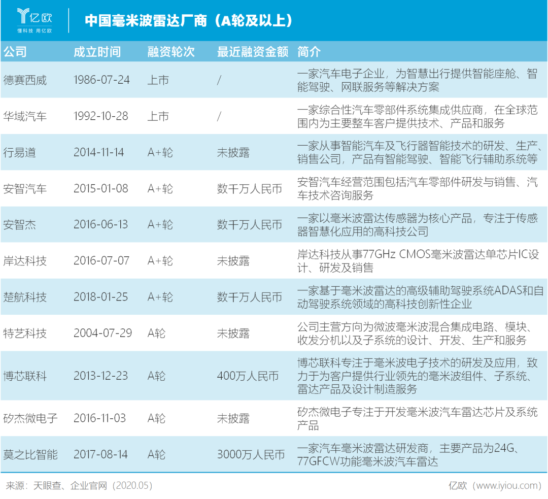Click founding date 2016-11-03

99,418
